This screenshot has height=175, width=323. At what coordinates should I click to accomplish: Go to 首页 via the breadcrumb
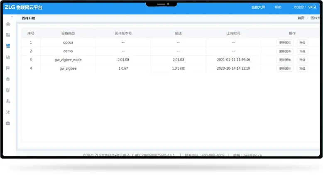[x=301, y=18]
